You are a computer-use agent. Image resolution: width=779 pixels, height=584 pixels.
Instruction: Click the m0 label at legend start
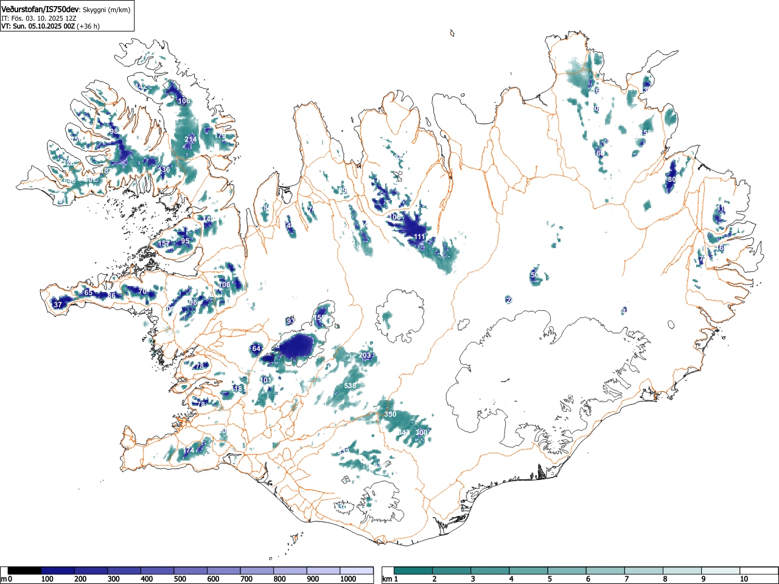7,579
